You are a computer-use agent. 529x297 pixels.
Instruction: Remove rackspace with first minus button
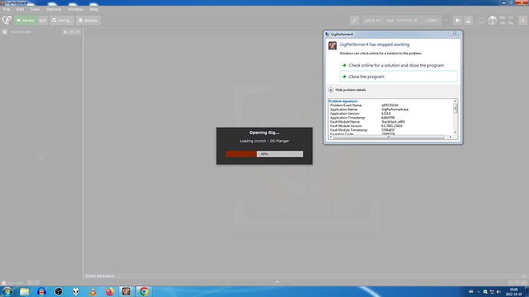[71, 32]
